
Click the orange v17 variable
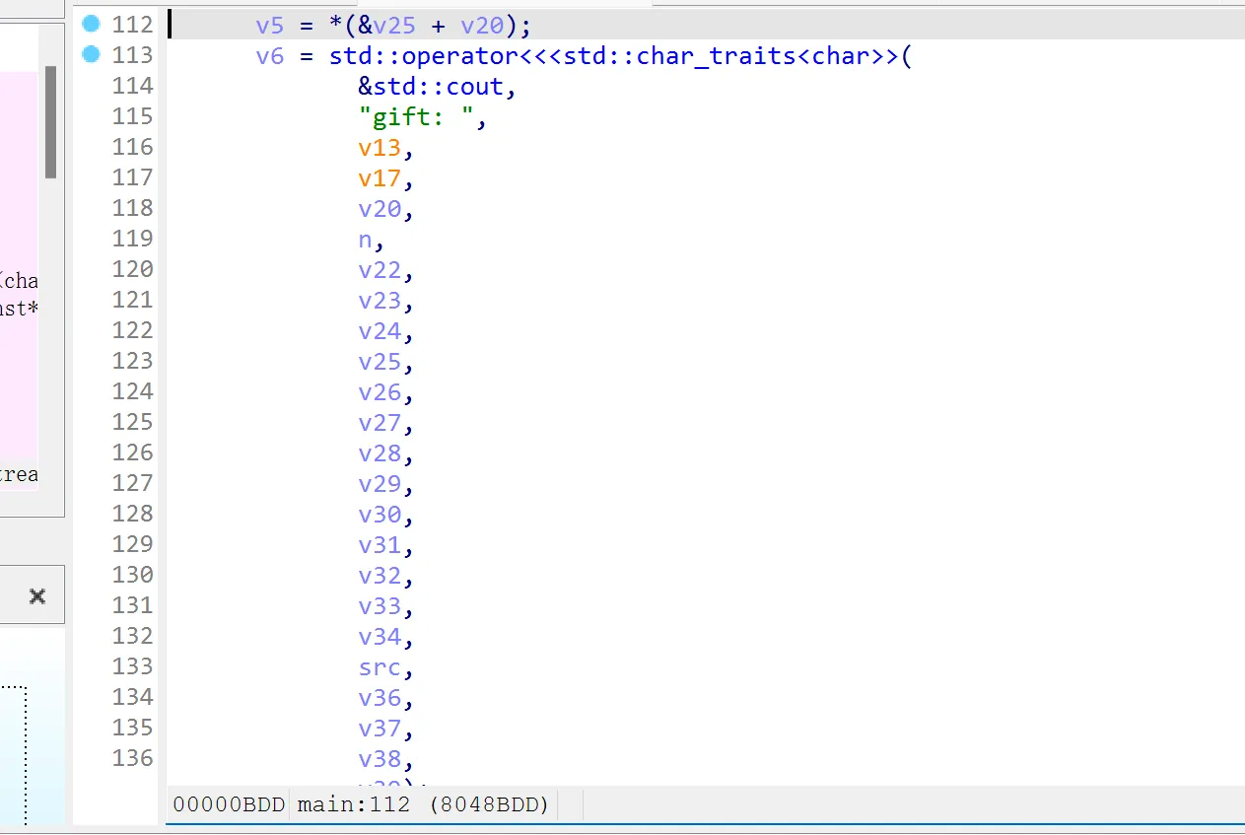click(380, 178)
